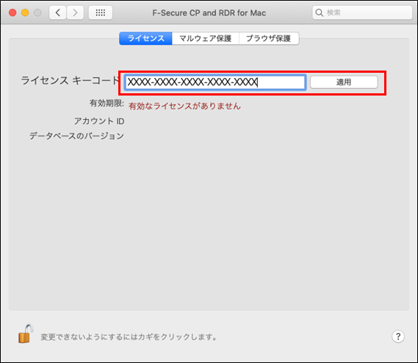
Task: Click the magnifier icon in search box
Action: (319, 12)
